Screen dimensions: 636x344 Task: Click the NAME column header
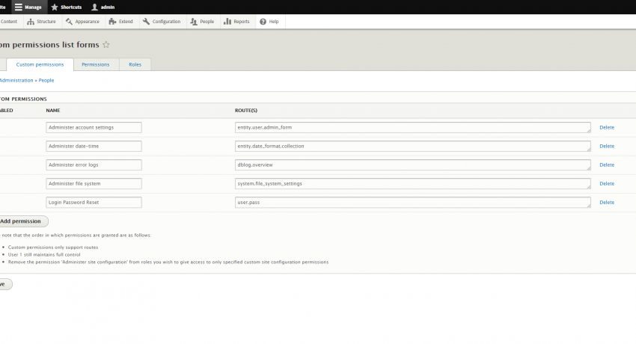[52, 110]
